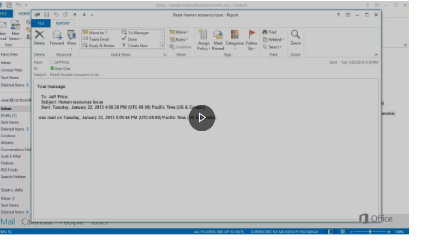Collapse the Outlook main window ribbon

click(x=405, y=45)
